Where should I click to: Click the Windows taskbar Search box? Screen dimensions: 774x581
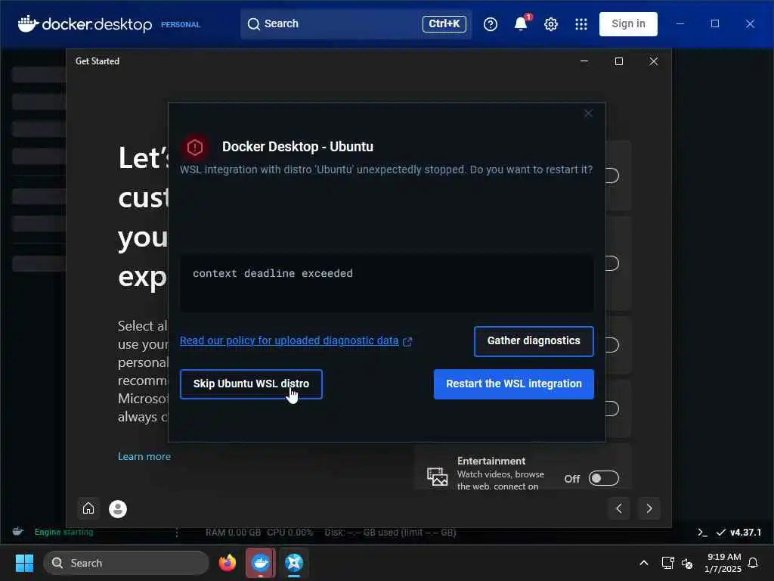[x=126, y=563]
